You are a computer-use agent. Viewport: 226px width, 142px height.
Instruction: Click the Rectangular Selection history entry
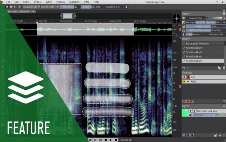(x=203, y=43)
